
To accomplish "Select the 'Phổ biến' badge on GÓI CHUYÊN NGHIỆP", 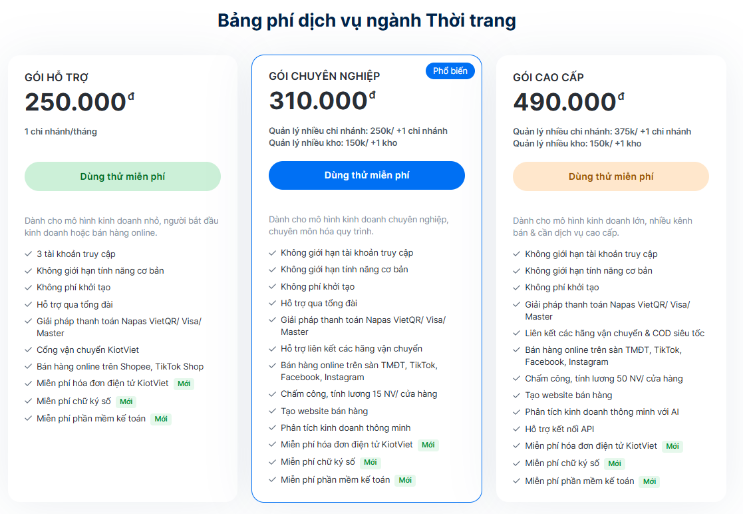I will (x=449, y=71).
